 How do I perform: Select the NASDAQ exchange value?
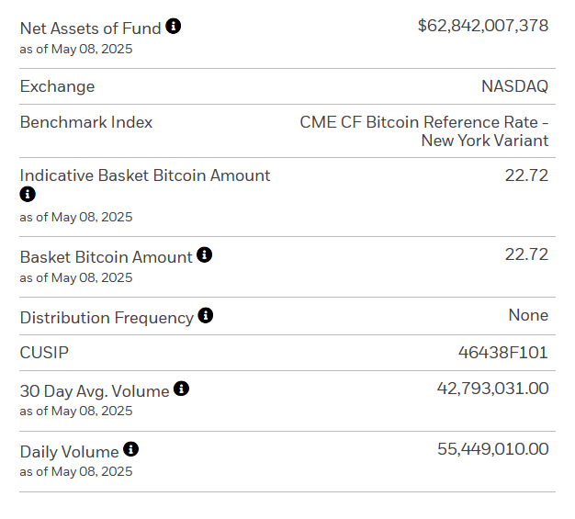pos(514,86)
